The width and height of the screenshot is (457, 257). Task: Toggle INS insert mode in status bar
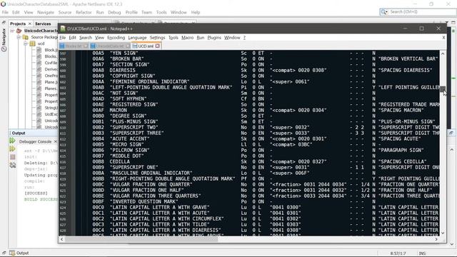[x=422, y=253]
